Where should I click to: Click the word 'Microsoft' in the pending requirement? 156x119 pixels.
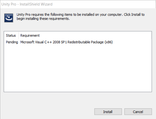[x=27, y=42]
